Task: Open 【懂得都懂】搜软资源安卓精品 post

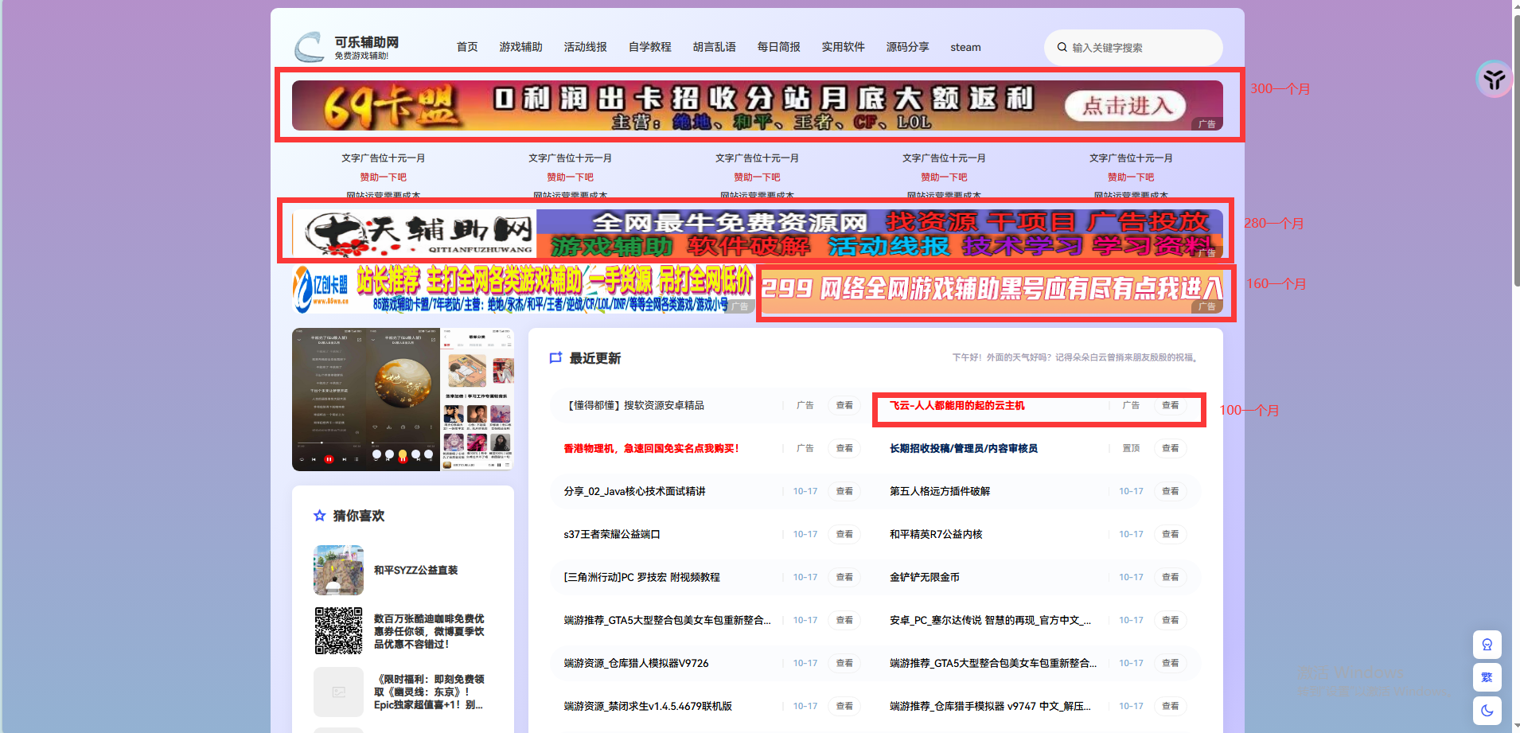Action: coord(634,405)
